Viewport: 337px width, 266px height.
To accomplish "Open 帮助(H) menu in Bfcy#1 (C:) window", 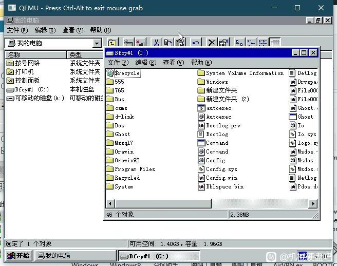I will click(x=201, y=63).
